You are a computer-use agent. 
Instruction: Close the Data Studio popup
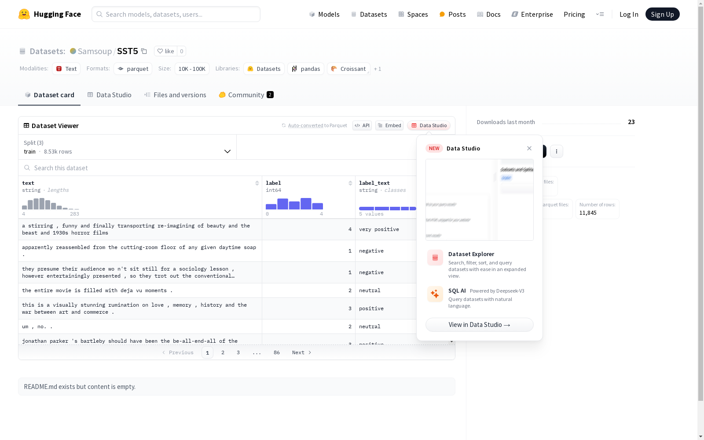click(x=529, y=148)
